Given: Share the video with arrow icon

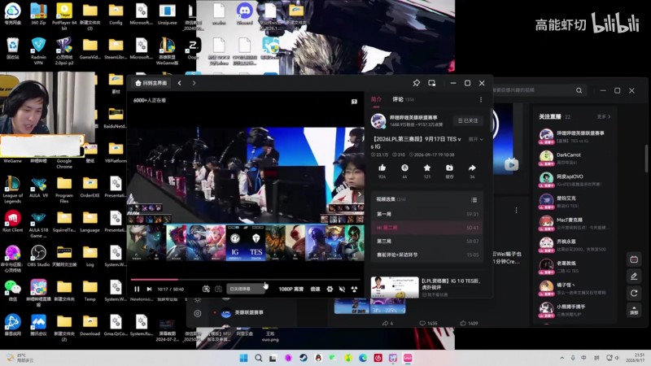Looking at the screenshot, I should pyautogui.click(x=472, y=168).
